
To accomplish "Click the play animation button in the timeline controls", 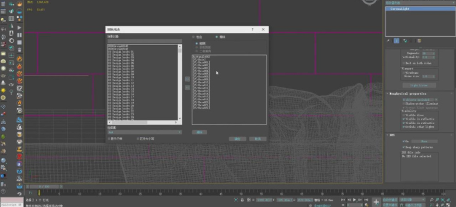I will [355, 200].
